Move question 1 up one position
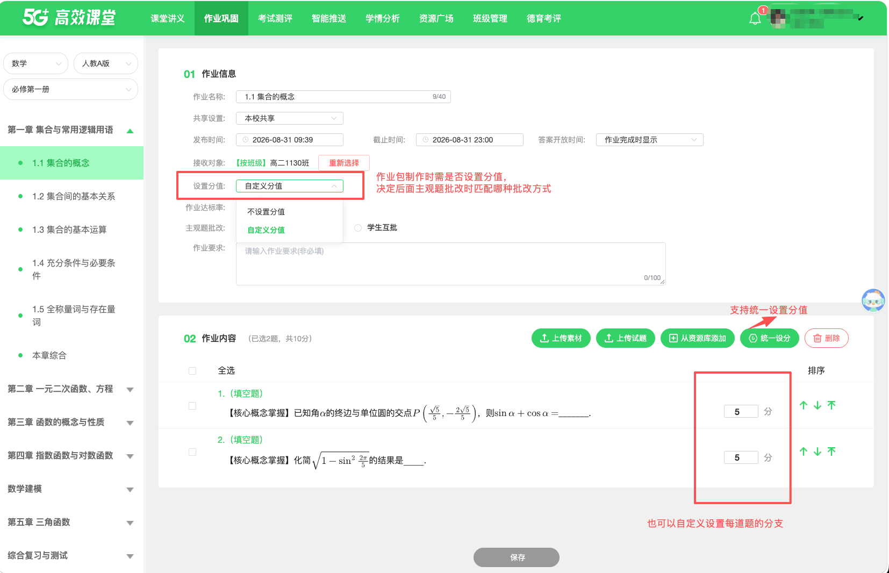The width and height of the screenshot is (889, 573). 804,405
